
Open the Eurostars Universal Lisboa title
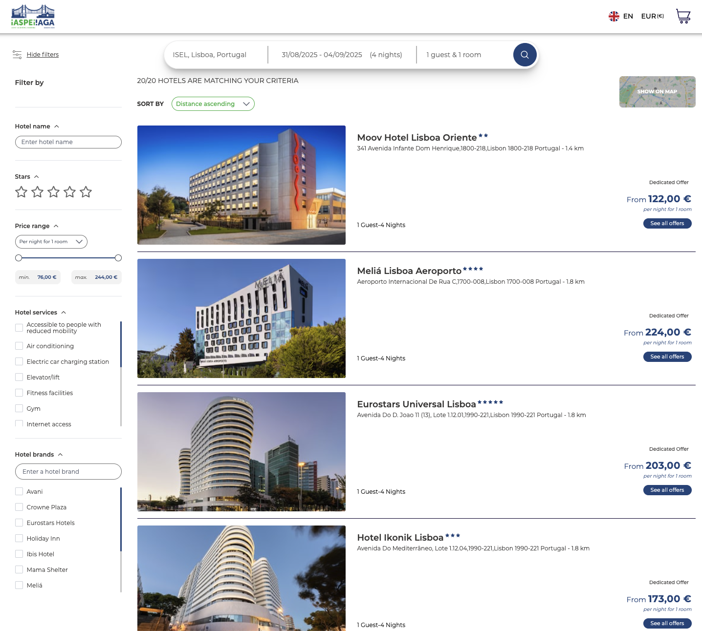[417, 404]
